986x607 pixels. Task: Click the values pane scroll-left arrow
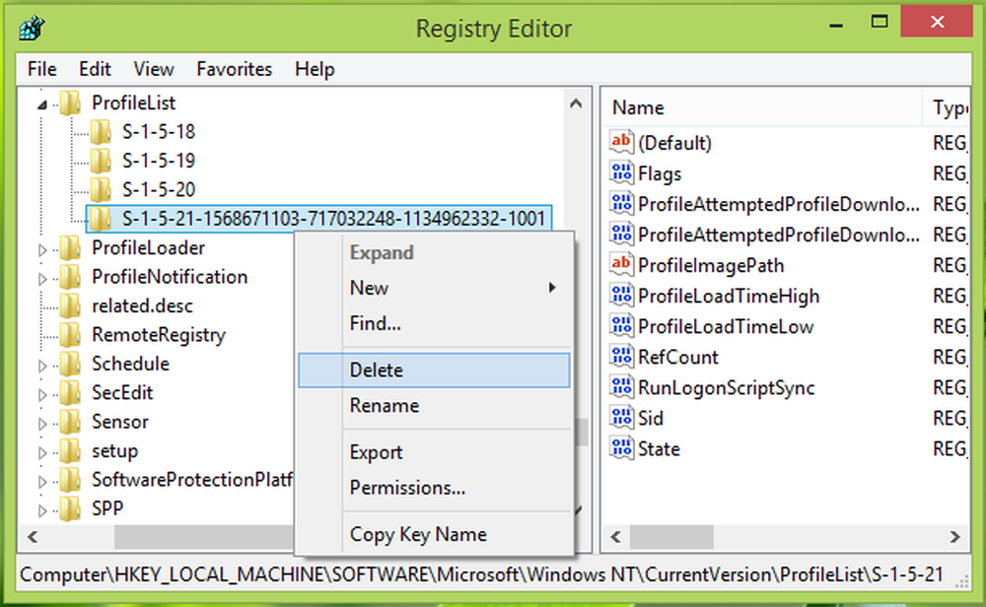coord(616,537)
